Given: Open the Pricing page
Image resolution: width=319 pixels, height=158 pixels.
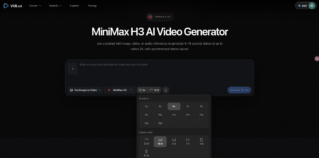Looking at the screenshot, I should (92, 6).
